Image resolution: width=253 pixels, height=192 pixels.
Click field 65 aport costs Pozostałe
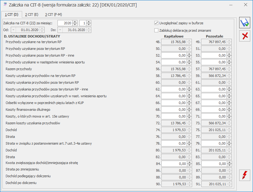point(214,96)
